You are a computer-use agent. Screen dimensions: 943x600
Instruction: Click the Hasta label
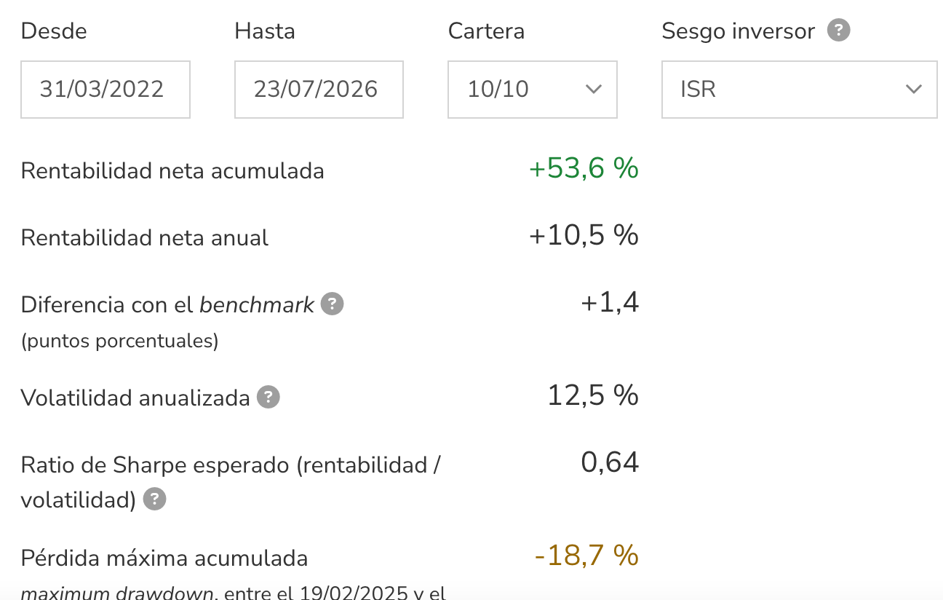coord(265,31)
